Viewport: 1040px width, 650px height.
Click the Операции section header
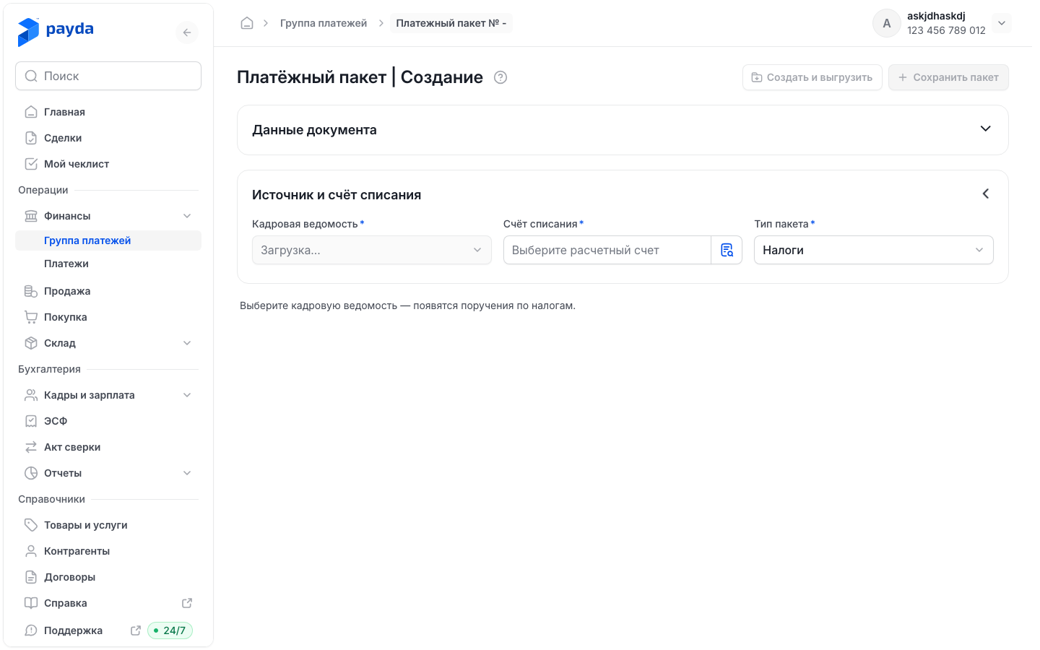pos(43,190)
